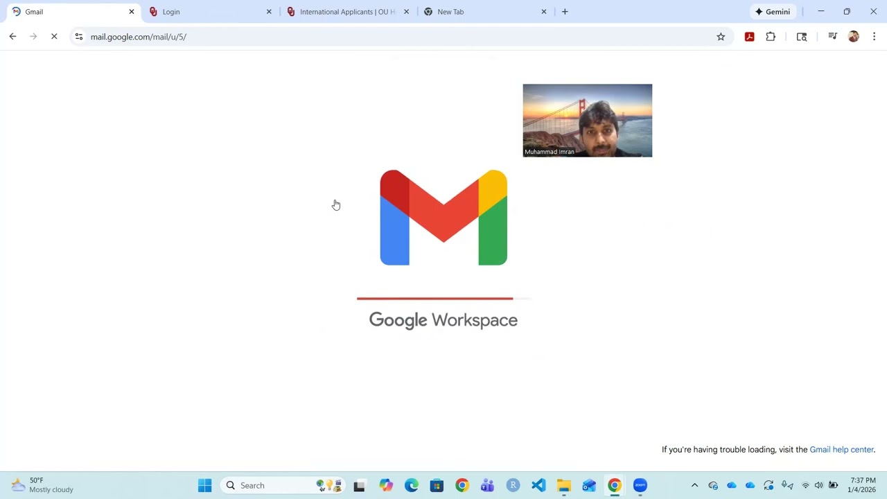
Task: Minimize the Chrome window
Action: tap(821, 12)
